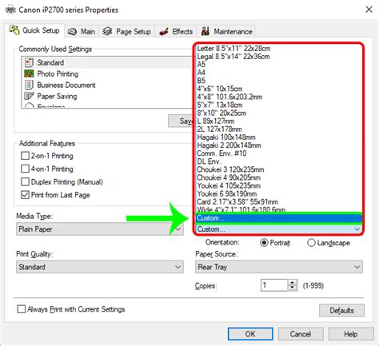Viewport: 379px width, 346px height.
Task: Click the Business Document icon
Action: click(x=29, y=85)
